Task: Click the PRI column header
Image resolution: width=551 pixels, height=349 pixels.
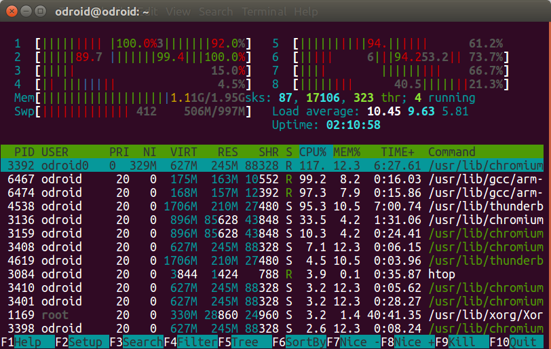Action: tap(119, 152)
